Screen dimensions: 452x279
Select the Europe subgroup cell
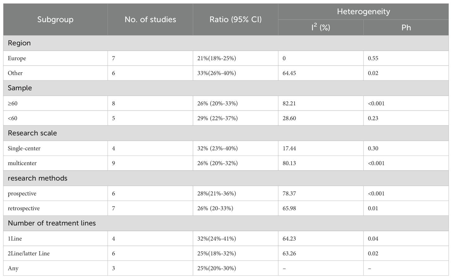click(55, 58)
